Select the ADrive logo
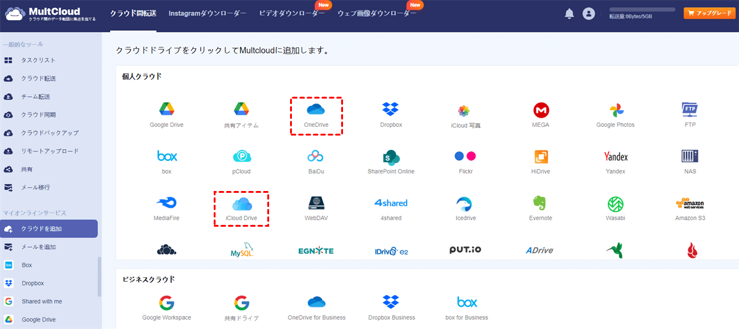Image resolution: width=739 pixels, height=329 pixels. tap(539, 250)
